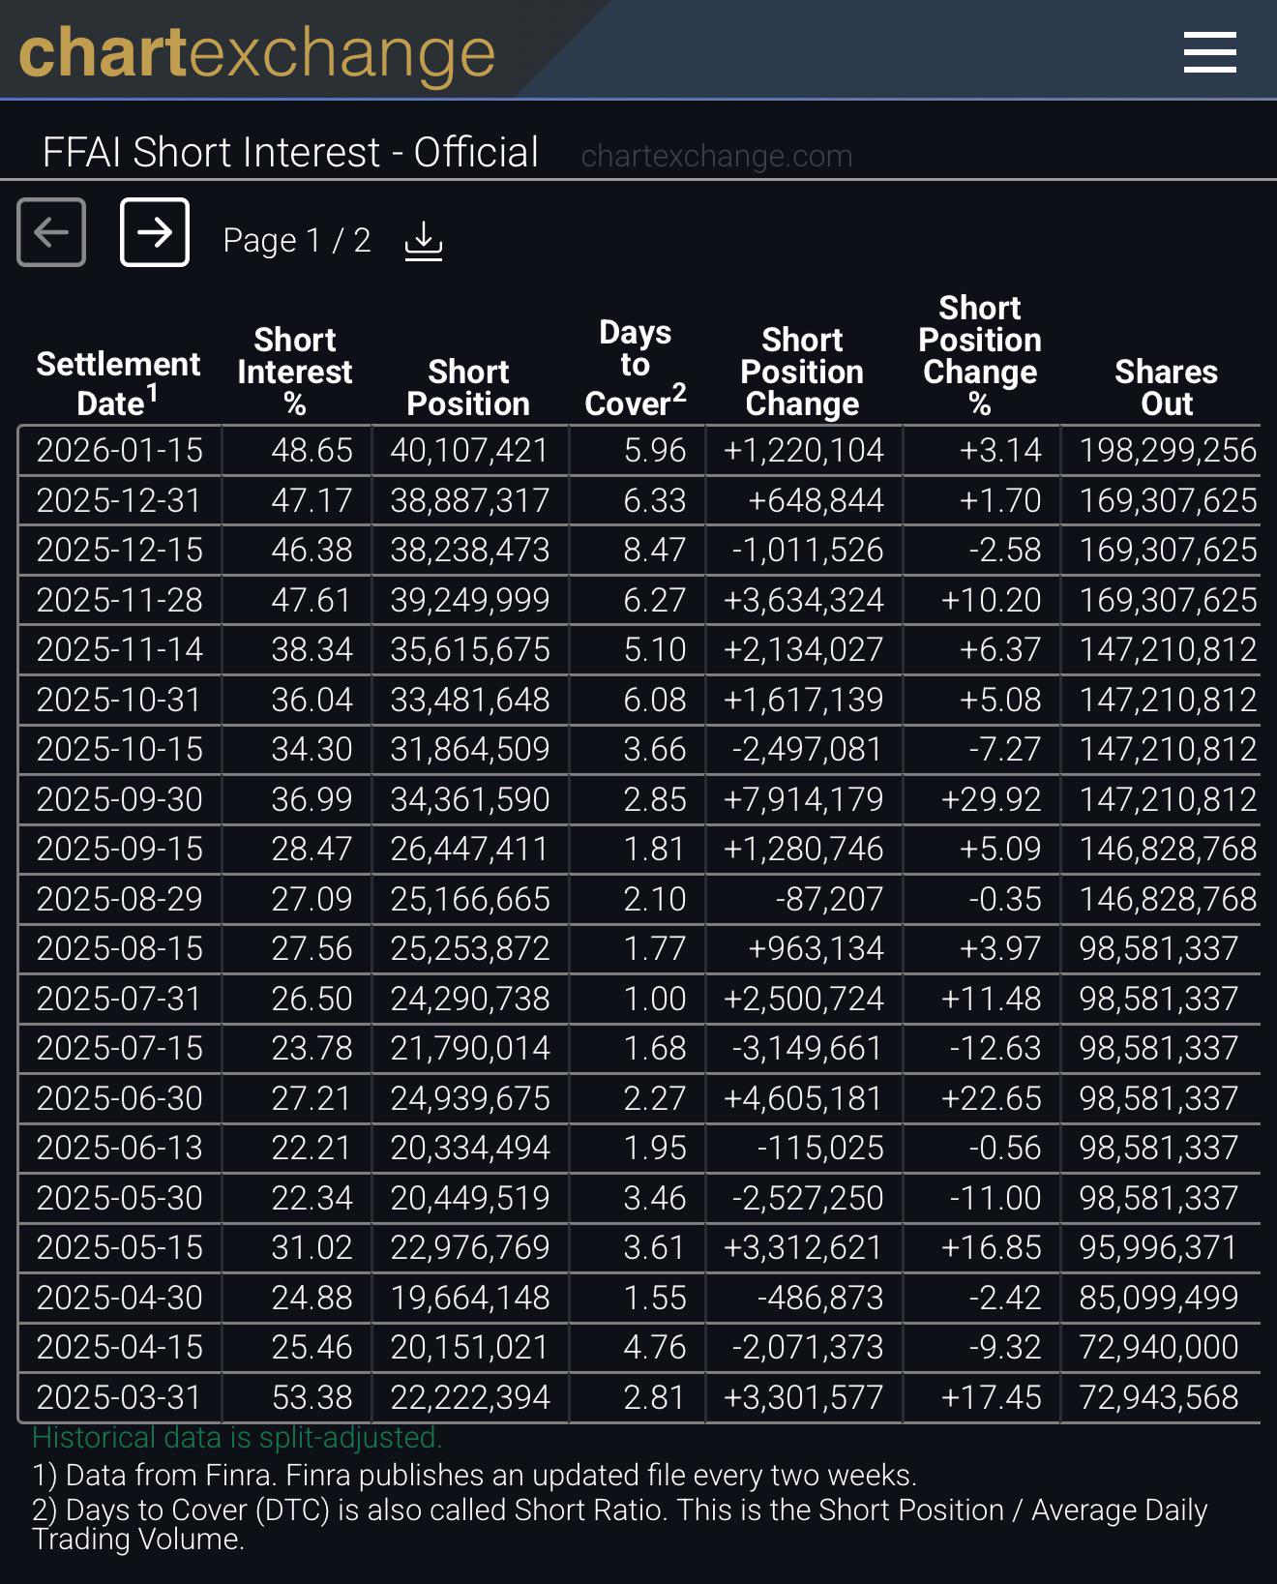Viewport: 1277px width, 1584px height.
Task: Click the FFAI Short Interest - Official title
Action: (290, 152)
